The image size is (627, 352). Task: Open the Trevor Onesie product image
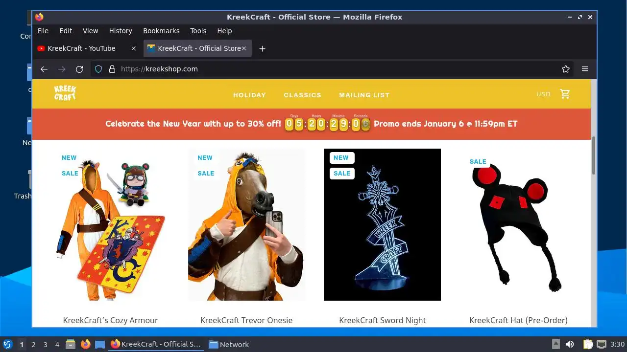(x=246, y=224)
